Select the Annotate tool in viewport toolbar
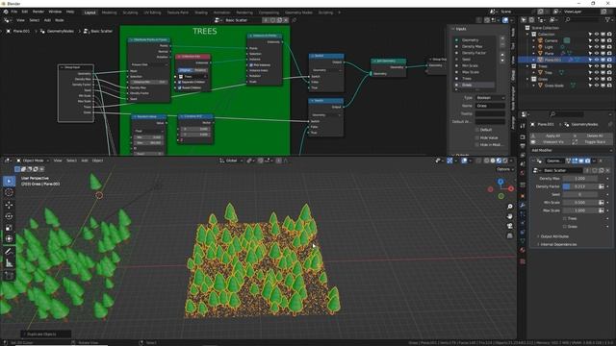Image resolution: width=616 pixels, height=346 pixels. [x=9, y=252]
